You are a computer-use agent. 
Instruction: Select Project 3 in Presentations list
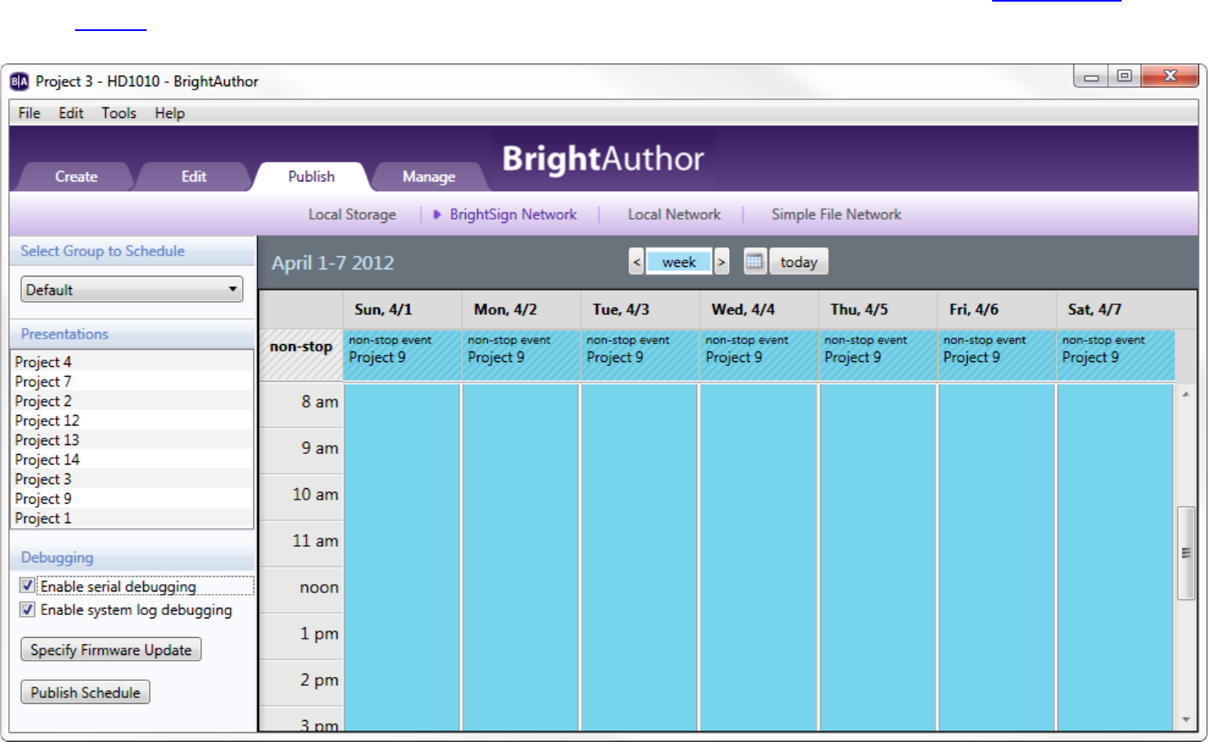tap(132, 478)
